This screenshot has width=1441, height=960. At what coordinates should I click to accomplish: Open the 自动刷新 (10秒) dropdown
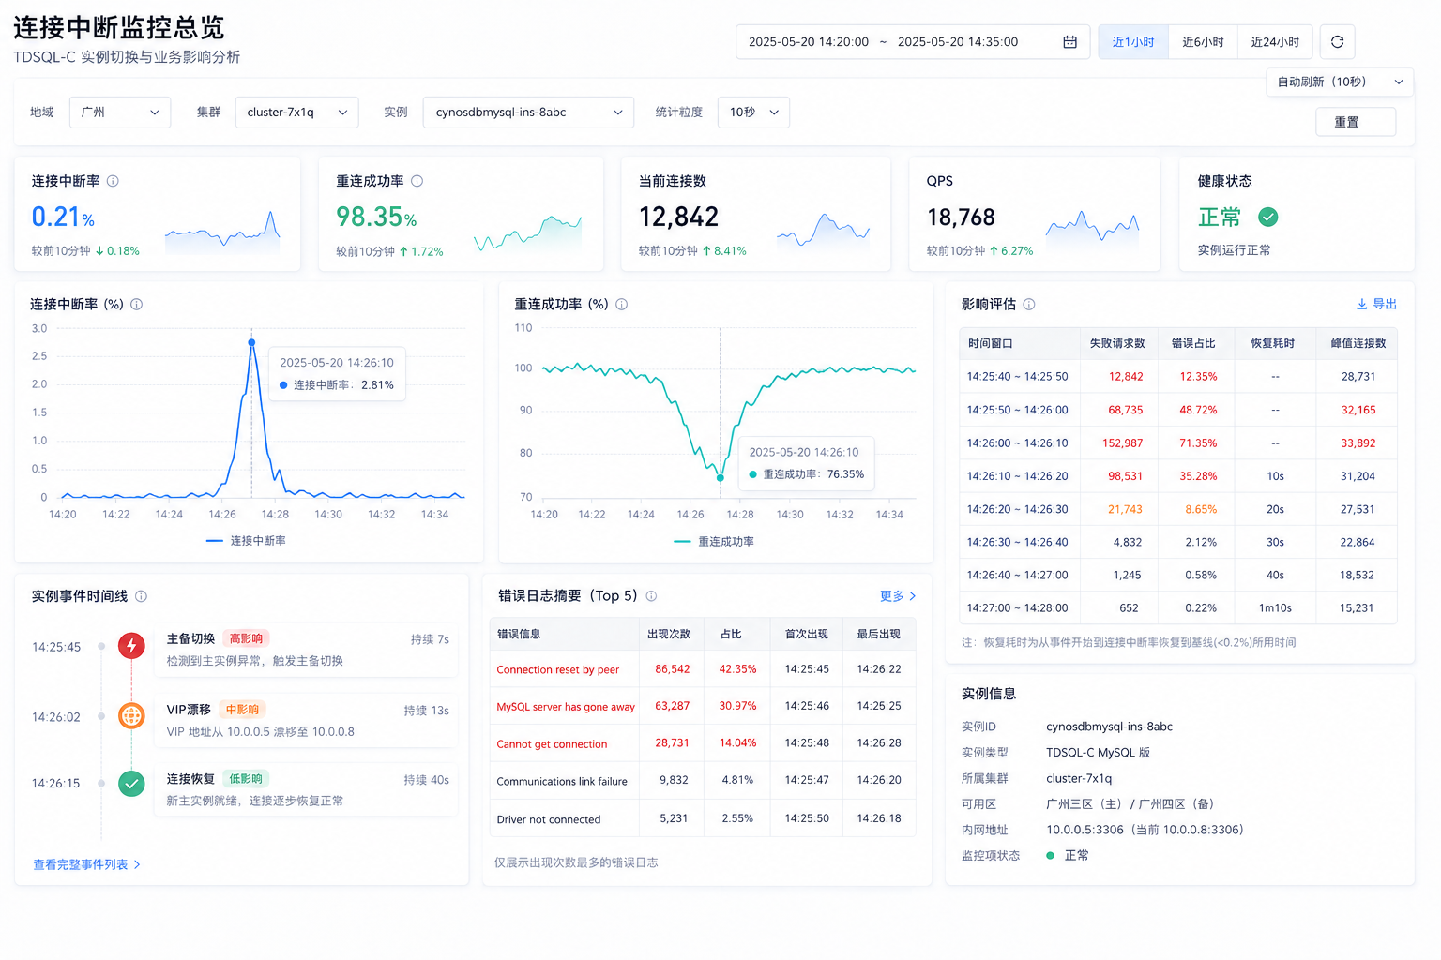coord(1340,82)
